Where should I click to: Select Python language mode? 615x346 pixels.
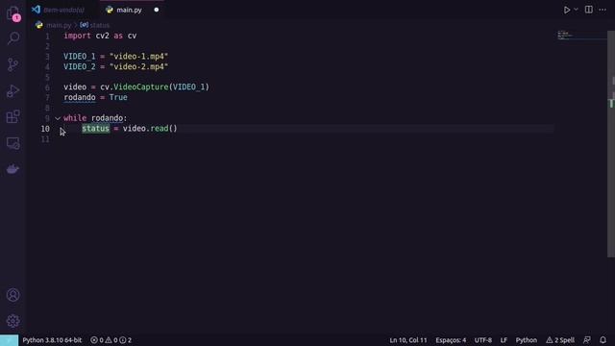tap(526, 340)
